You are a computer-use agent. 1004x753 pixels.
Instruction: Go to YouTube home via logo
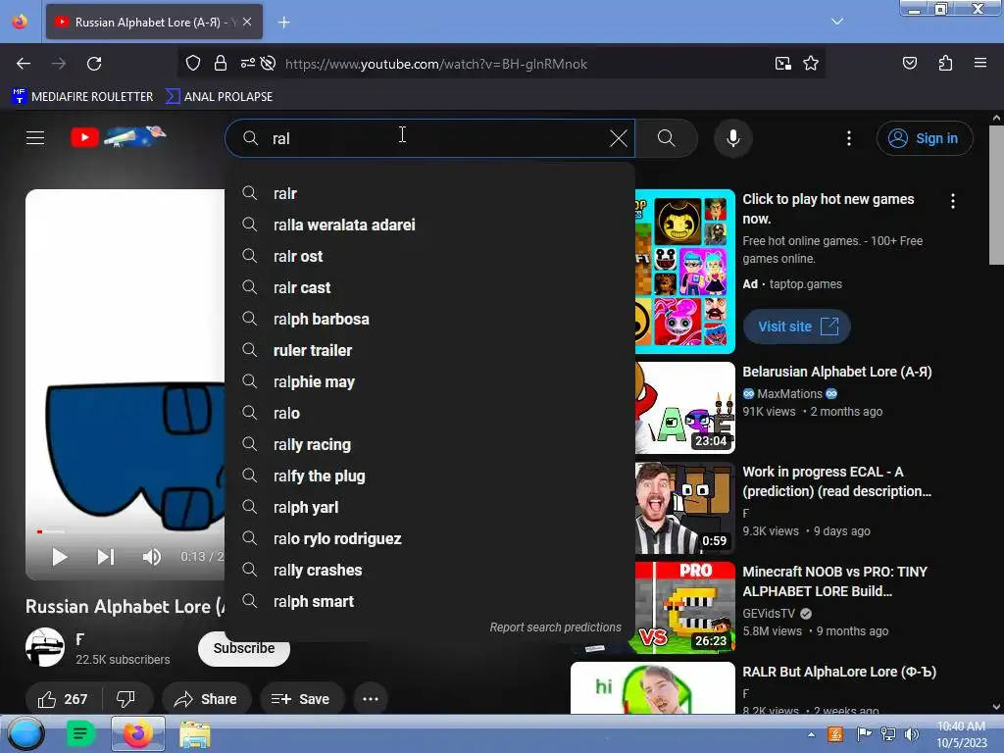click(x=119, y=136)
